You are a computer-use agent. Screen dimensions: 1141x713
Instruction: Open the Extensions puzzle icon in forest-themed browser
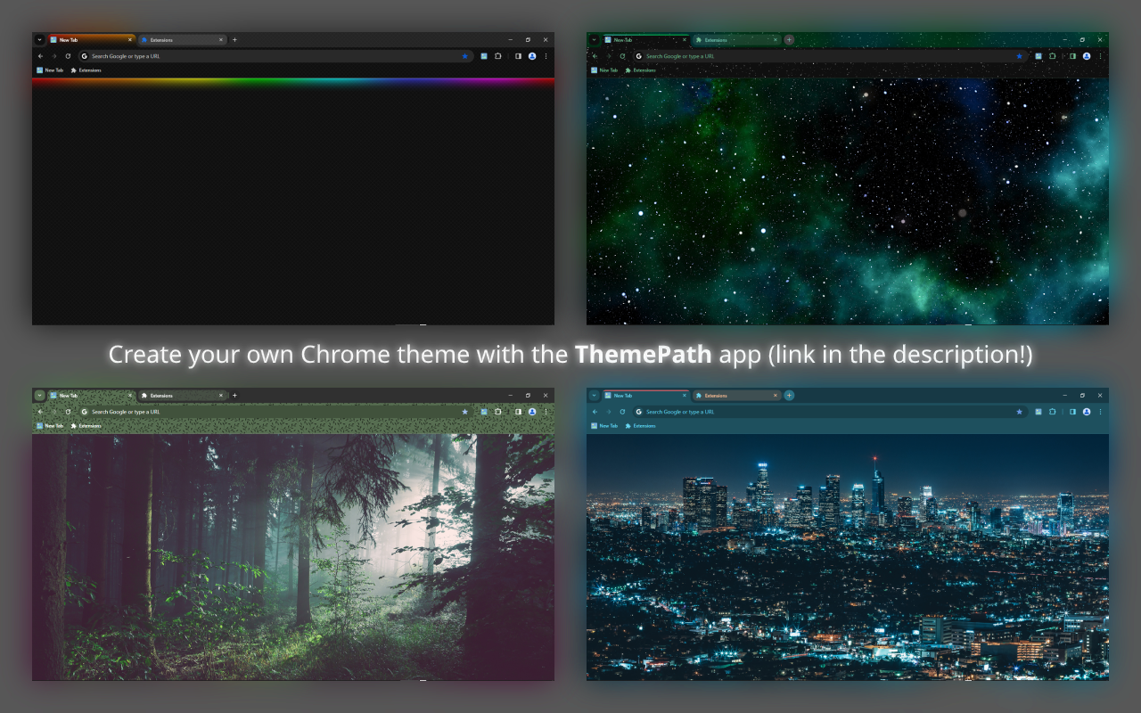[497, 412]
